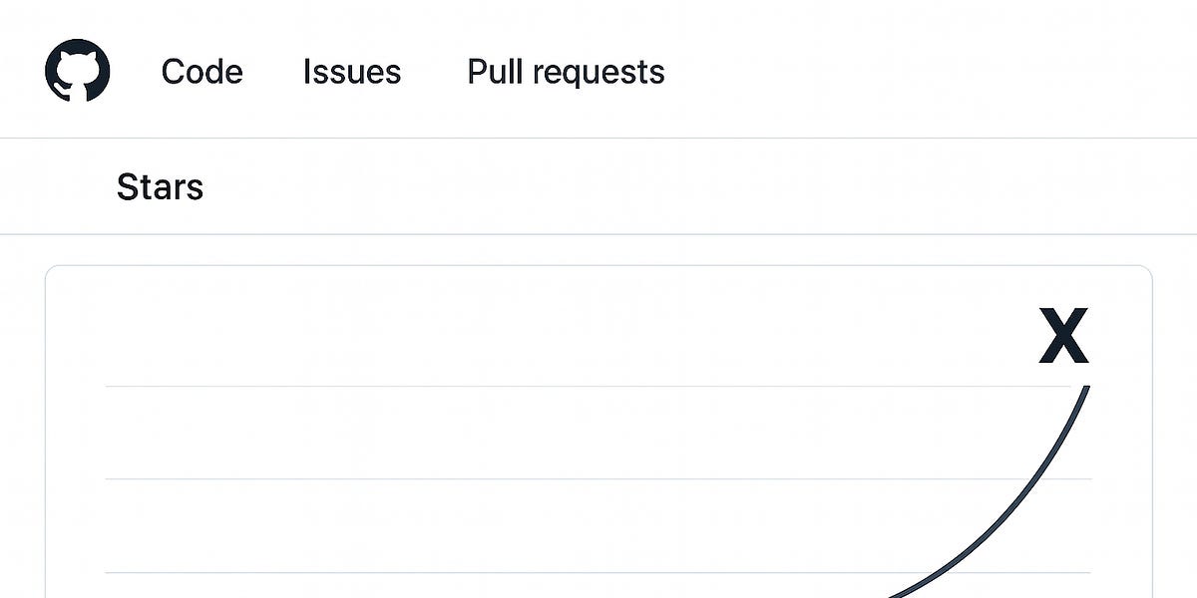1197x598 pixels.
Task: Select the Stars heading
Action: 161,186
